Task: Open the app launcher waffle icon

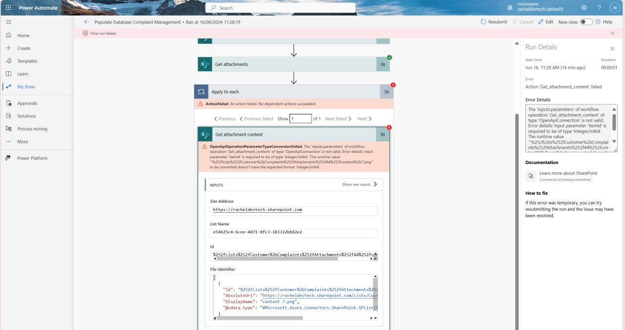Action: [8, 8]
